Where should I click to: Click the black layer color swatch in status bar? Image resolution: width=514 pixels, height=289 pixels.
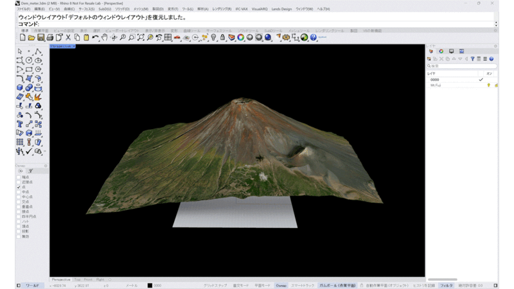150,286
